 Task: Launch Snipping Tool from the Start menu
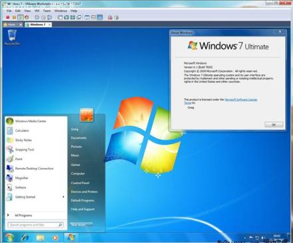pos(36,149)
